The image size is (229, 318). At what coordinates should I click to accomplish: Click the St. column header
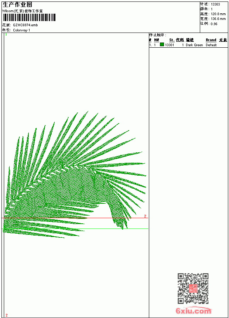[172, 40]
